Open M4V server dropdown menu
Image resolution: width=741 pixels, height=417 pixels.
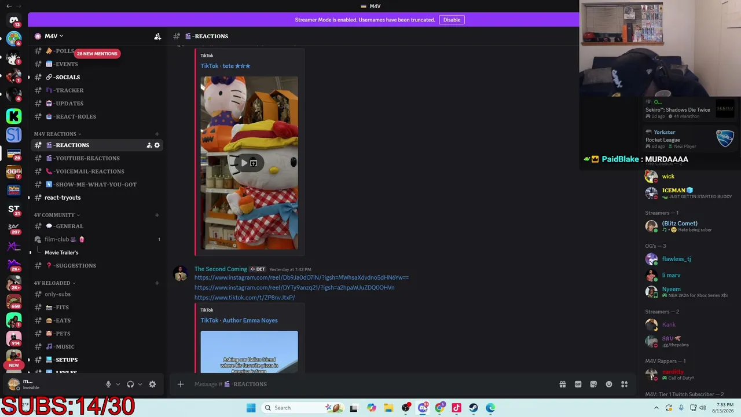(54, 36)
